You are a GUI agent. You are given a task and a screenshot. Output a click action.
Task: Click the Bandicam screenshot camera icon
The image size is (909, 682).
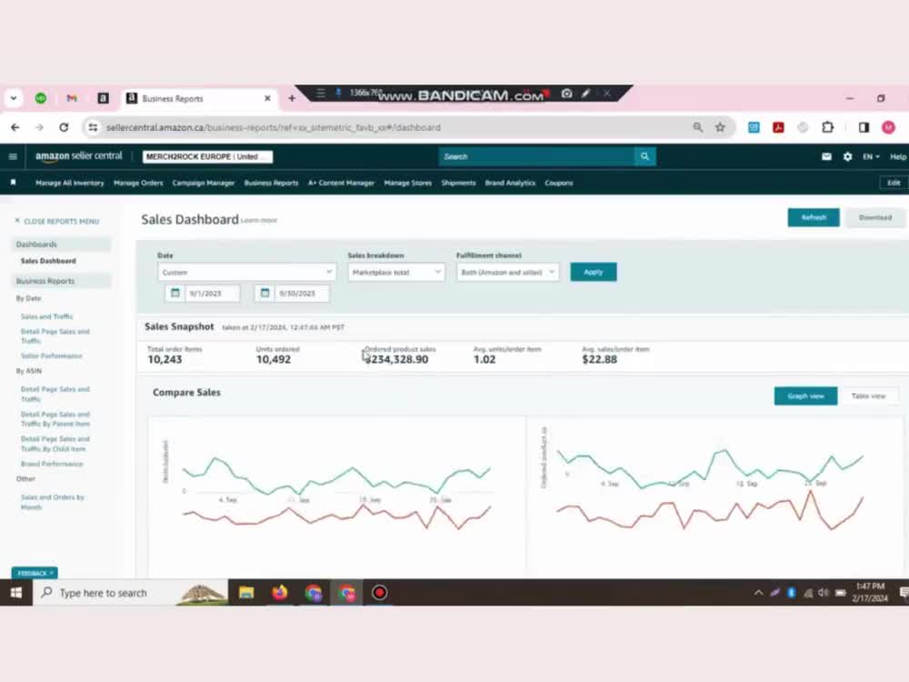pos(567,94)
